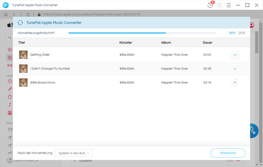
Task: Open the settings gear in title bar
Action: point(219,5)
